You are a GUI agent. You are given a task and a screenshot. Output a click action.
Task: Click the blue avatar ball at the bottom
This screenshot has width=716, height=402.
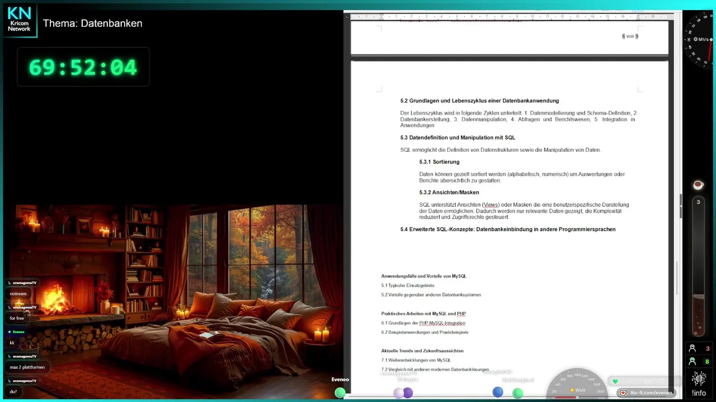pos(497,392)
